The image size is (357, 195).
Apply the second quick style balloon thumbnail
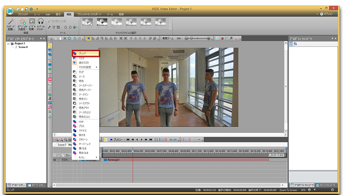[102, 23]
